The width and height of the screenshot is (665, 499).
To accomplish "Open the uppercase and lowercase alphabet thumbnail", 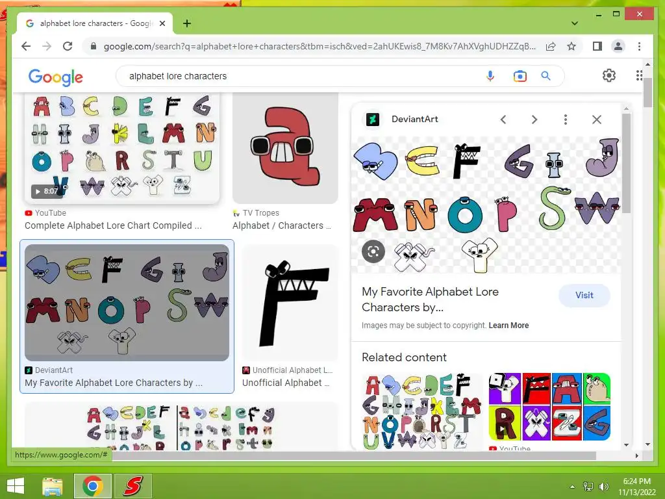I will tap(181, 426).
